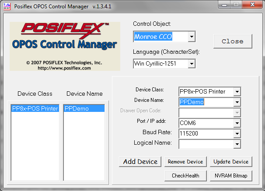Expand the Baud Rate dropdown

pos(237,133)
